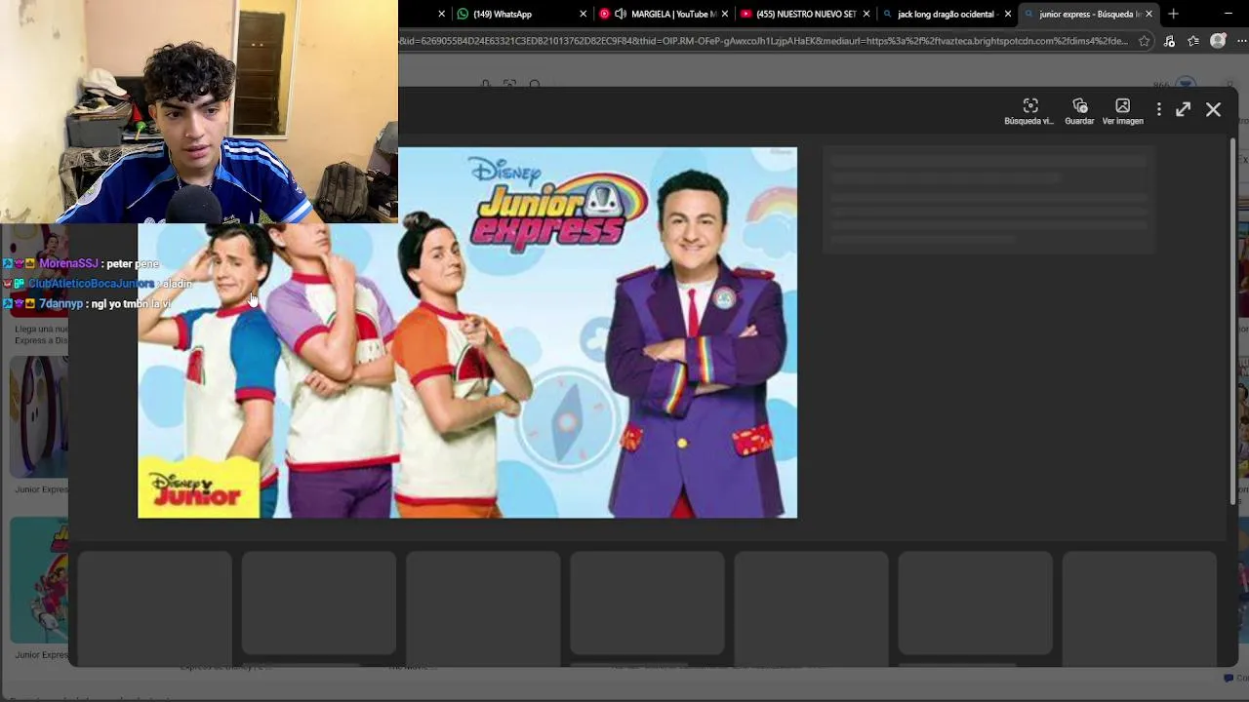Viewport: 1249px width, 702px height.
Task: Open the browser profile avatar
Action: pyautogui.click(x=1218, y=41)
